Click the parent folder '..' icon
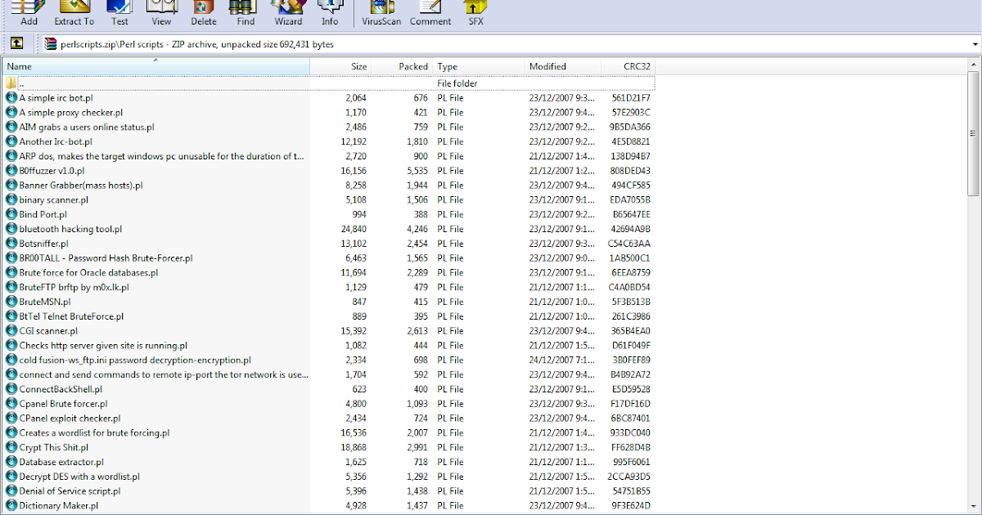 pyautogui.click(x=11, y=83)
